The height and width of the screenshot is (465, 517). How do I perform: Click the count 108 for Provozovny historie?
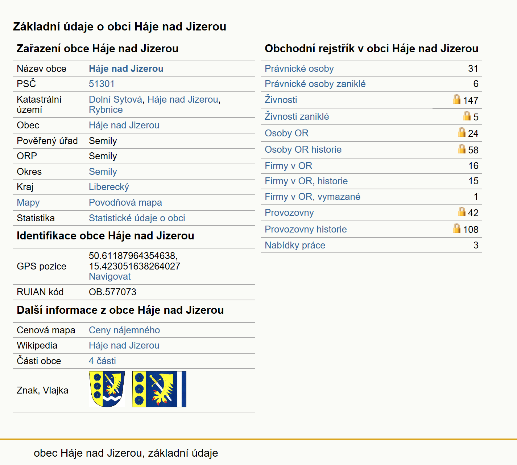(x=471, y=229)
